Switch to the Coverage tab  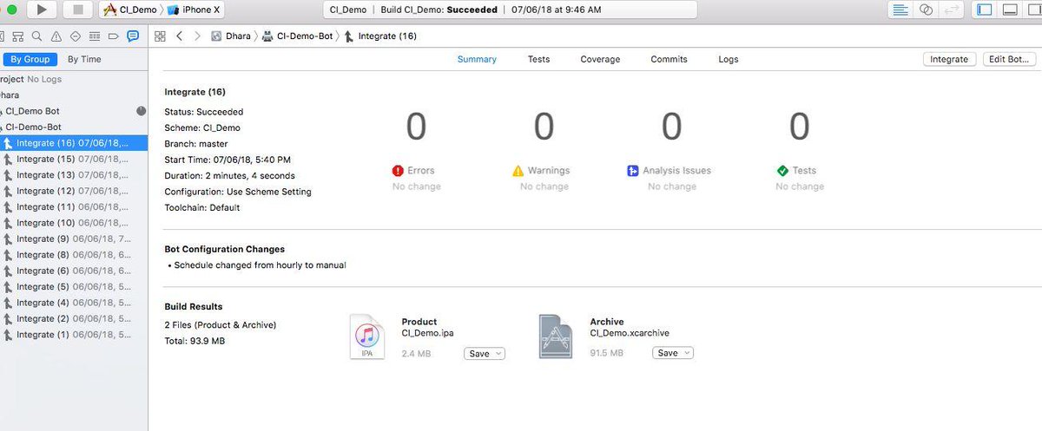tap(600, 59)
